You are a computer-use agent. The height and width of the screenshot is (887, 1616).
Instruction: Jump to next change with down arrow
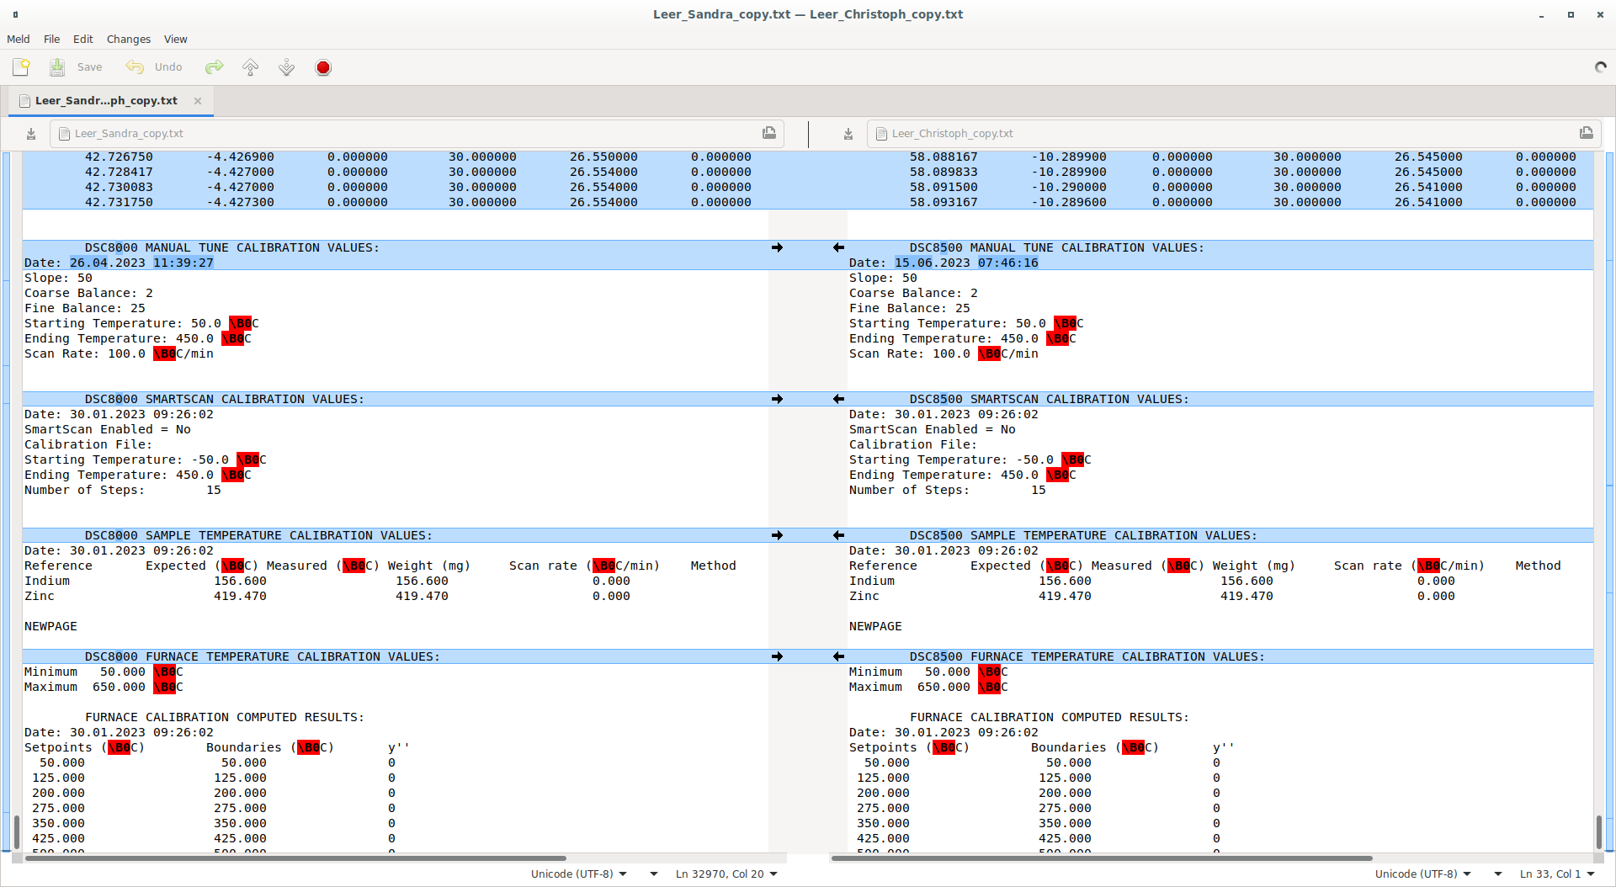[x=287, y=67]
